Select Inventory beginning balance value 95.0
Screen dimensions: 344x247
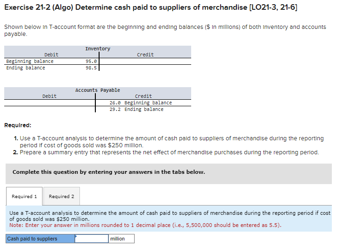point(91,61)
